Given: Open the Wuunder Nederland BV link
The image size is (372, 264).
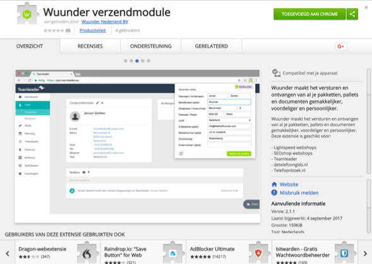Looking at the screenshot, I should [x=105, y=21].
